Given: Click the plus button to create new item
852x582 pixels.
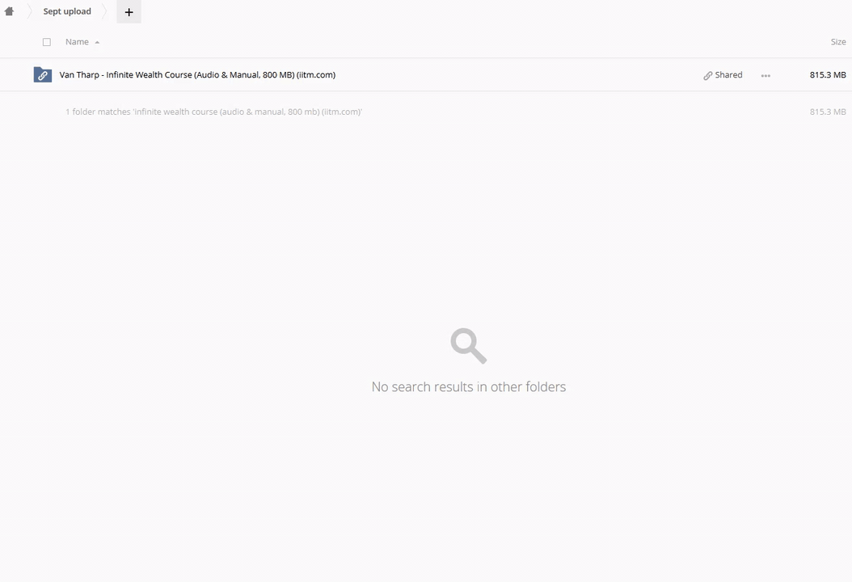Looking at the screenshot, I should (x=129, y=12).
